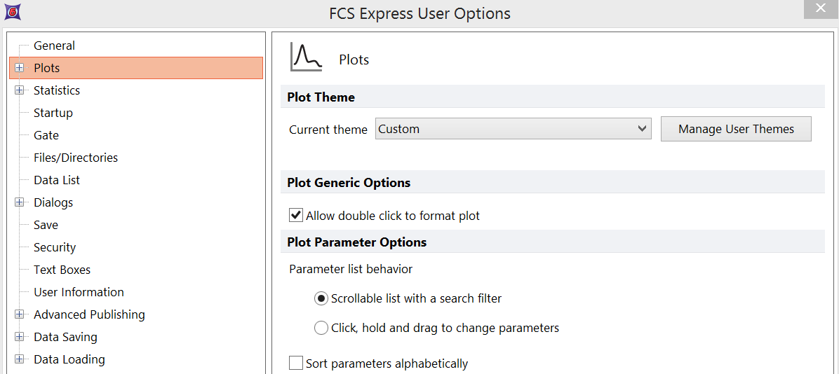The image size is (839, 374).
Task: Expand the Data Loading node
Action: 20,359
